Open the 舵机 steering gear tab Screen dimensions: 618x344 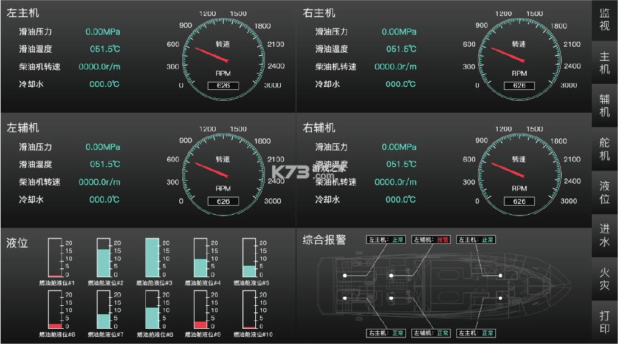pos(605,149)
